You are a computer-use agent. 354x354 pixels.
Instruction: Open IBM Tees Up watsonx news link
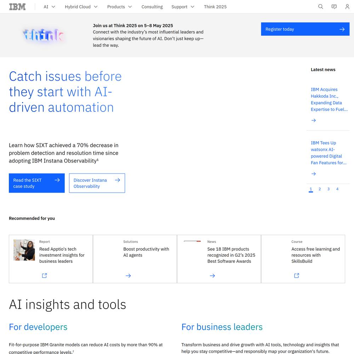click(x=329, y=153)
